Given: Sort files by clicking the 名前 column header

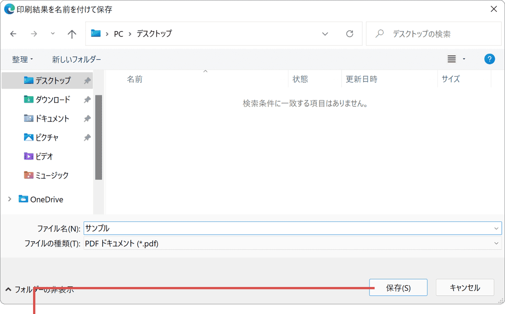Looking at the screenshot, I should 133,79.
